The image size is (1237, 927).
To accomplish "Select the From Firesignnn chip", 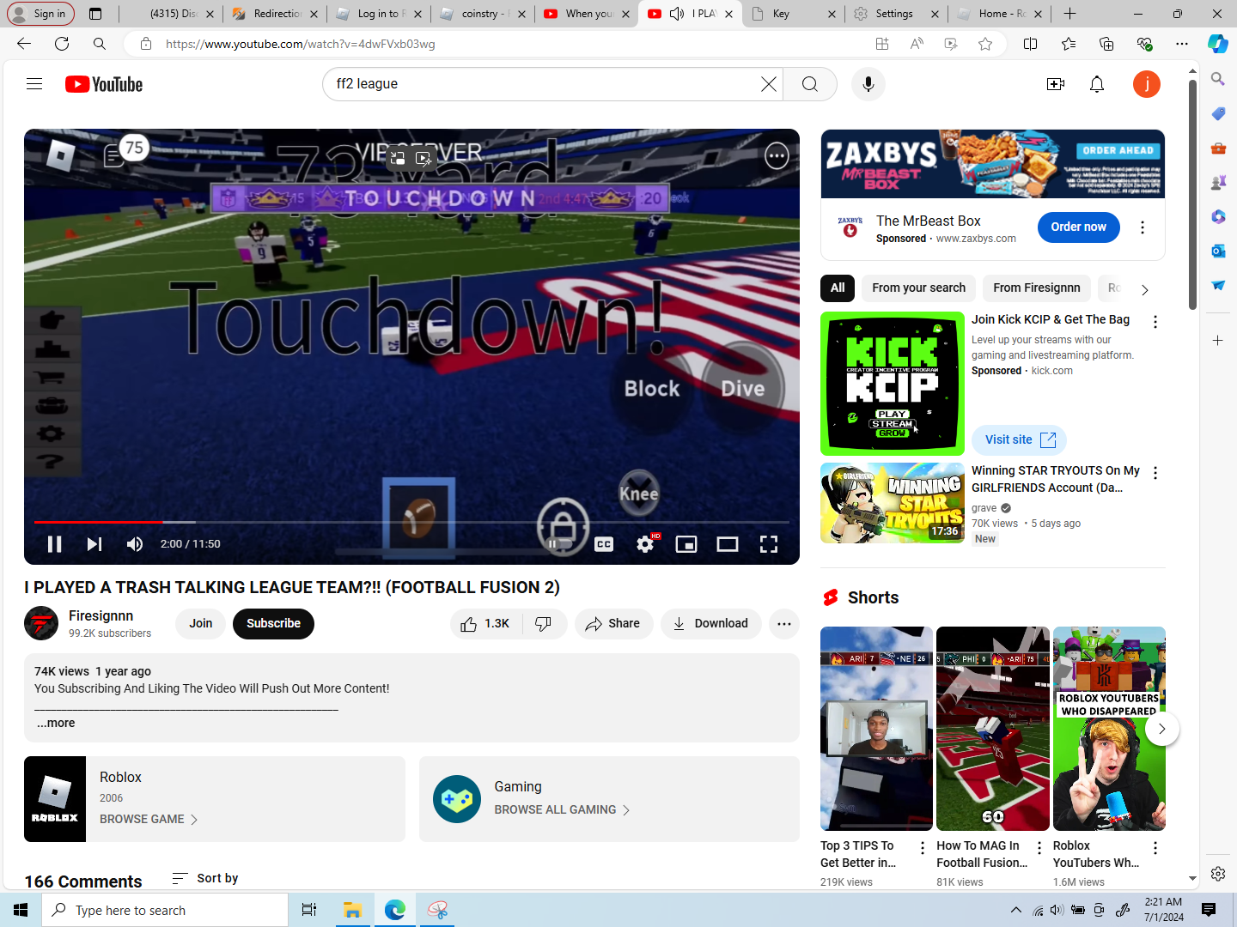I will pos(1037,288).
